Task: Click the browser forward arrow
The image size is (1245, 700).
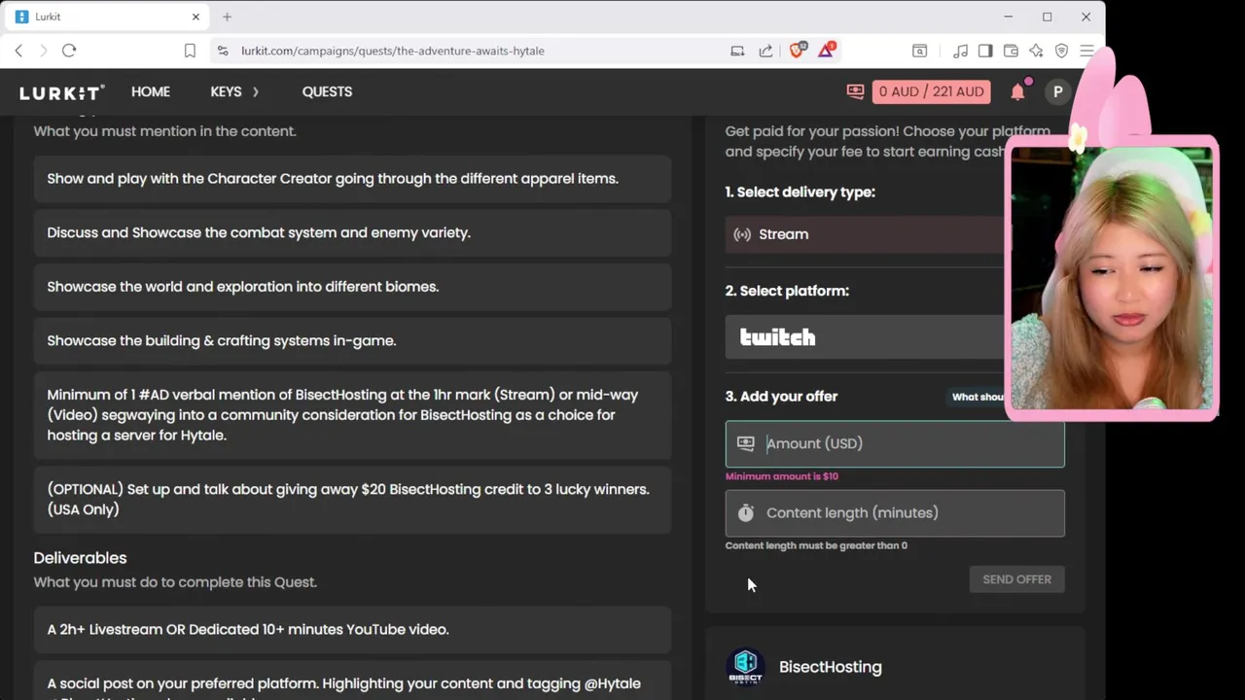Action: (44, 51)
